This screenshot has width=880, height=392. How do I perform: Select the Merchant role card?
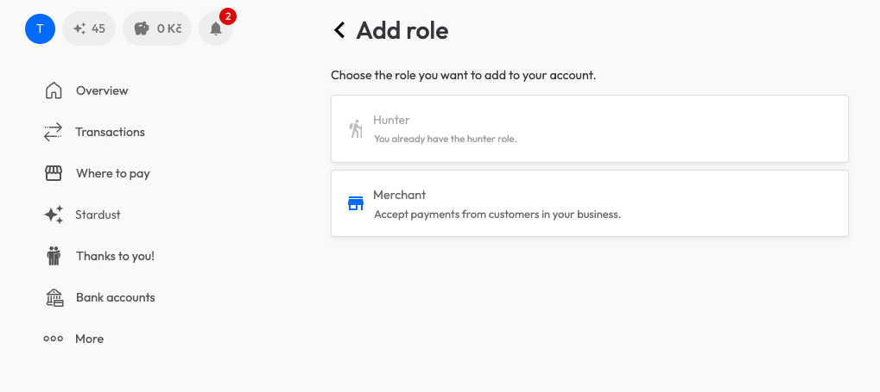click(x=589, y=203)
